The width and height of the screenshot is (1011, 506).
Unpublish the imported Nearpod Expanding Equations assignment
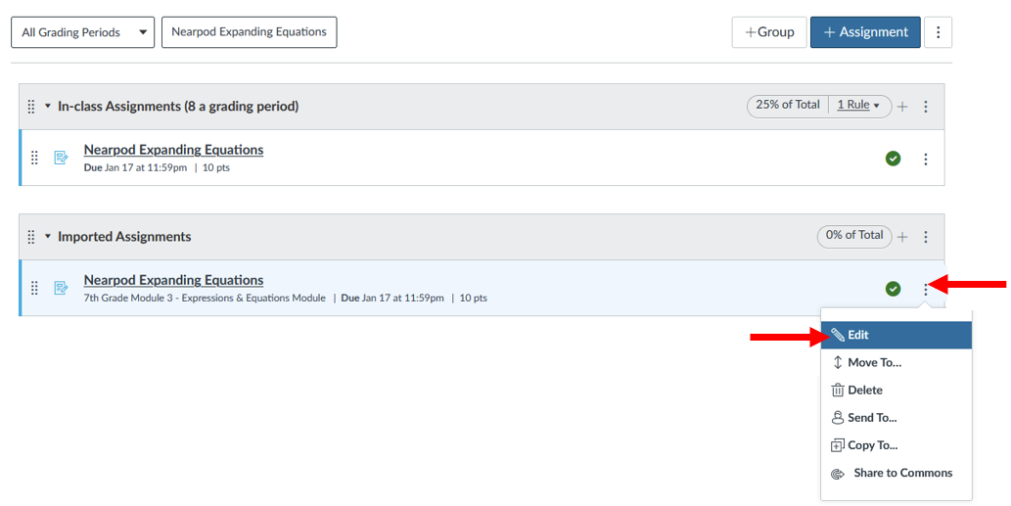point(893,288)
